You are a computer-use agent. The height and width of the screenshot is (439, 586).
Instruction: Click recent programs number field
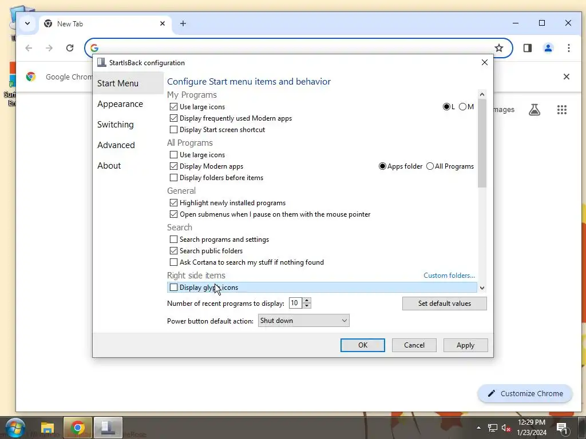pos(296,303)
